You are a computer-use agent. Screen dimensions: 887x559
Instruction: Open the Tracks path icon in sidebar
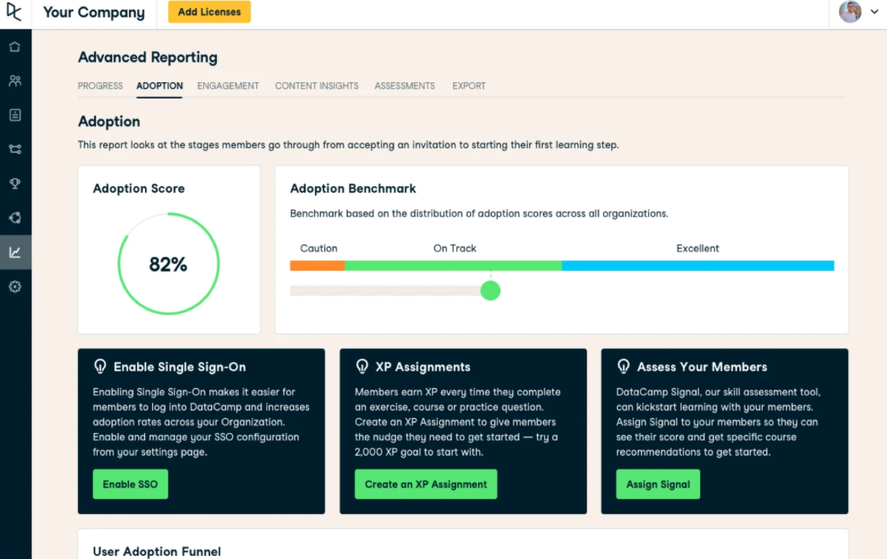[15, 149]
